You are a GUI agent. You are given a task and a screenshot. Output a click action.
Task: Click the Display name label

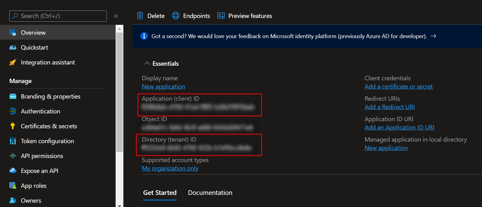160,78
